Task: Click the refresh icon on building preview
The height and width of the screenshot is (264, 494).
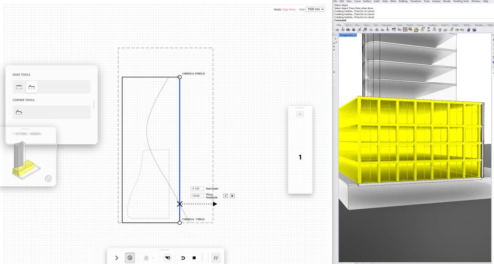Action: (48, 179)
